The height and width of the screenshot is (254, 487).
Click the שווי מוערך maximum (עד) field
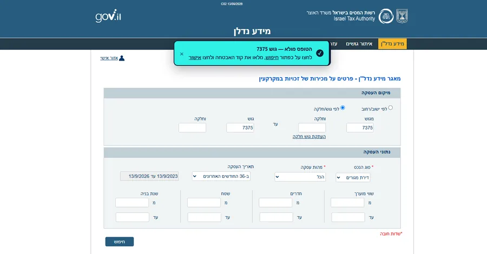(348, 217)
